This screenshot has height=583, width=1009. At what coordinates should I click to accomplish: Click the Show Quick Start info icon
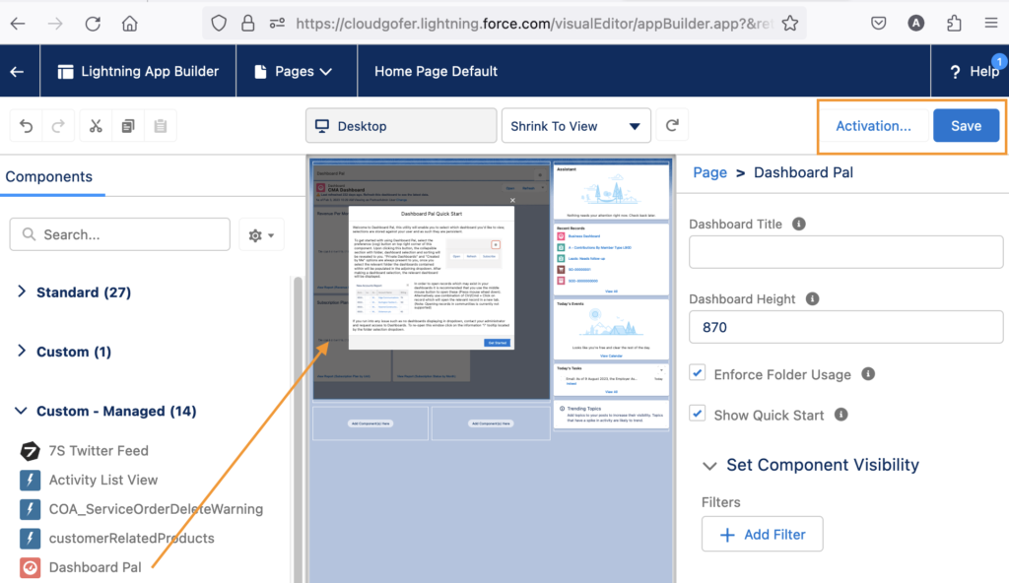[841, 415]
